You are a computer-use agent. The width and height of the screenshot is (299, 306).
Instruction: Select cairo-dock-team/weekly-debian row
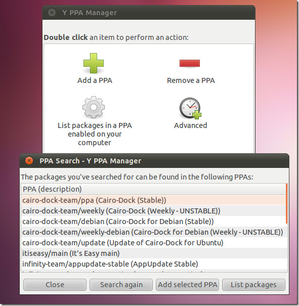153,232
